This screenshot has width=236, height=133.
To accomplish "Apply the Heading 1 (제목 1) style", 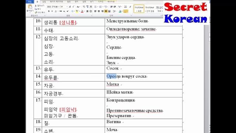I will coord(159,9).
